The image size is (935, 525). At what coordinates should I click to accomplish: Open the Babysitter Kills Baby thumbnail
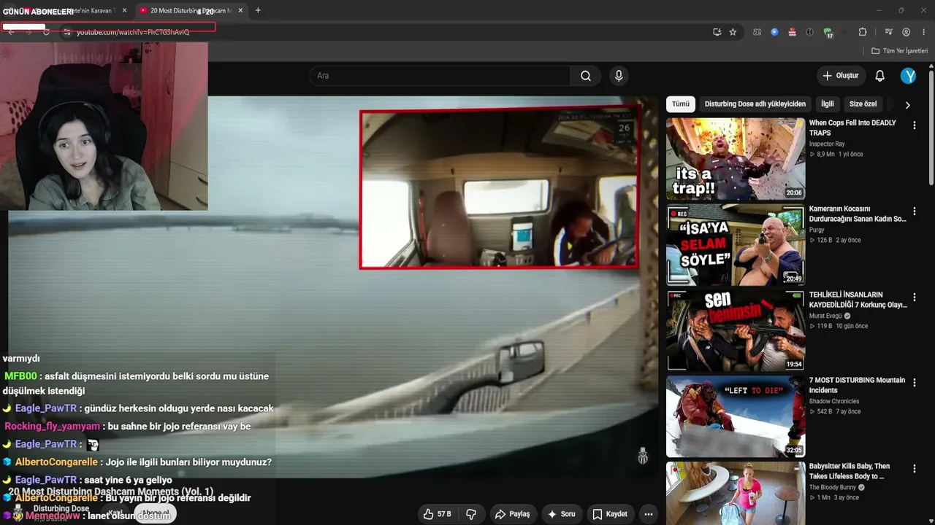pos(736,494)
